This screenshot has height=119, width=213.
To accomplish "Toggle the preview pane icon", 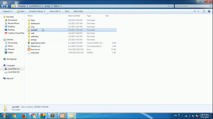I will 203,11.
